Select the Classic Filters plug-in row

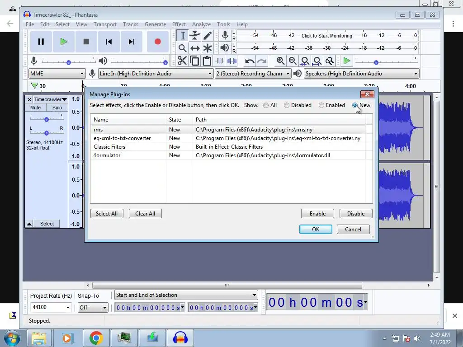coord(228,147)
